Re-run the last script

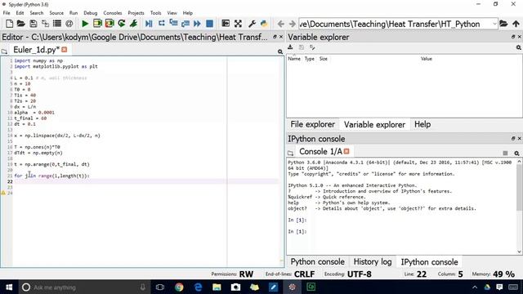(122, 24)
